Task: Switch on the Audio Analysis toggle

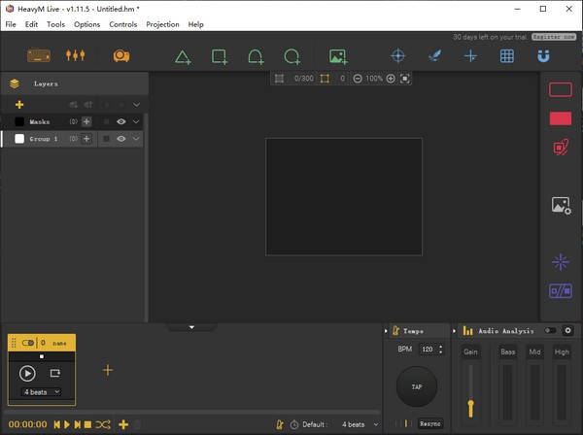Action: click(551, 330)
